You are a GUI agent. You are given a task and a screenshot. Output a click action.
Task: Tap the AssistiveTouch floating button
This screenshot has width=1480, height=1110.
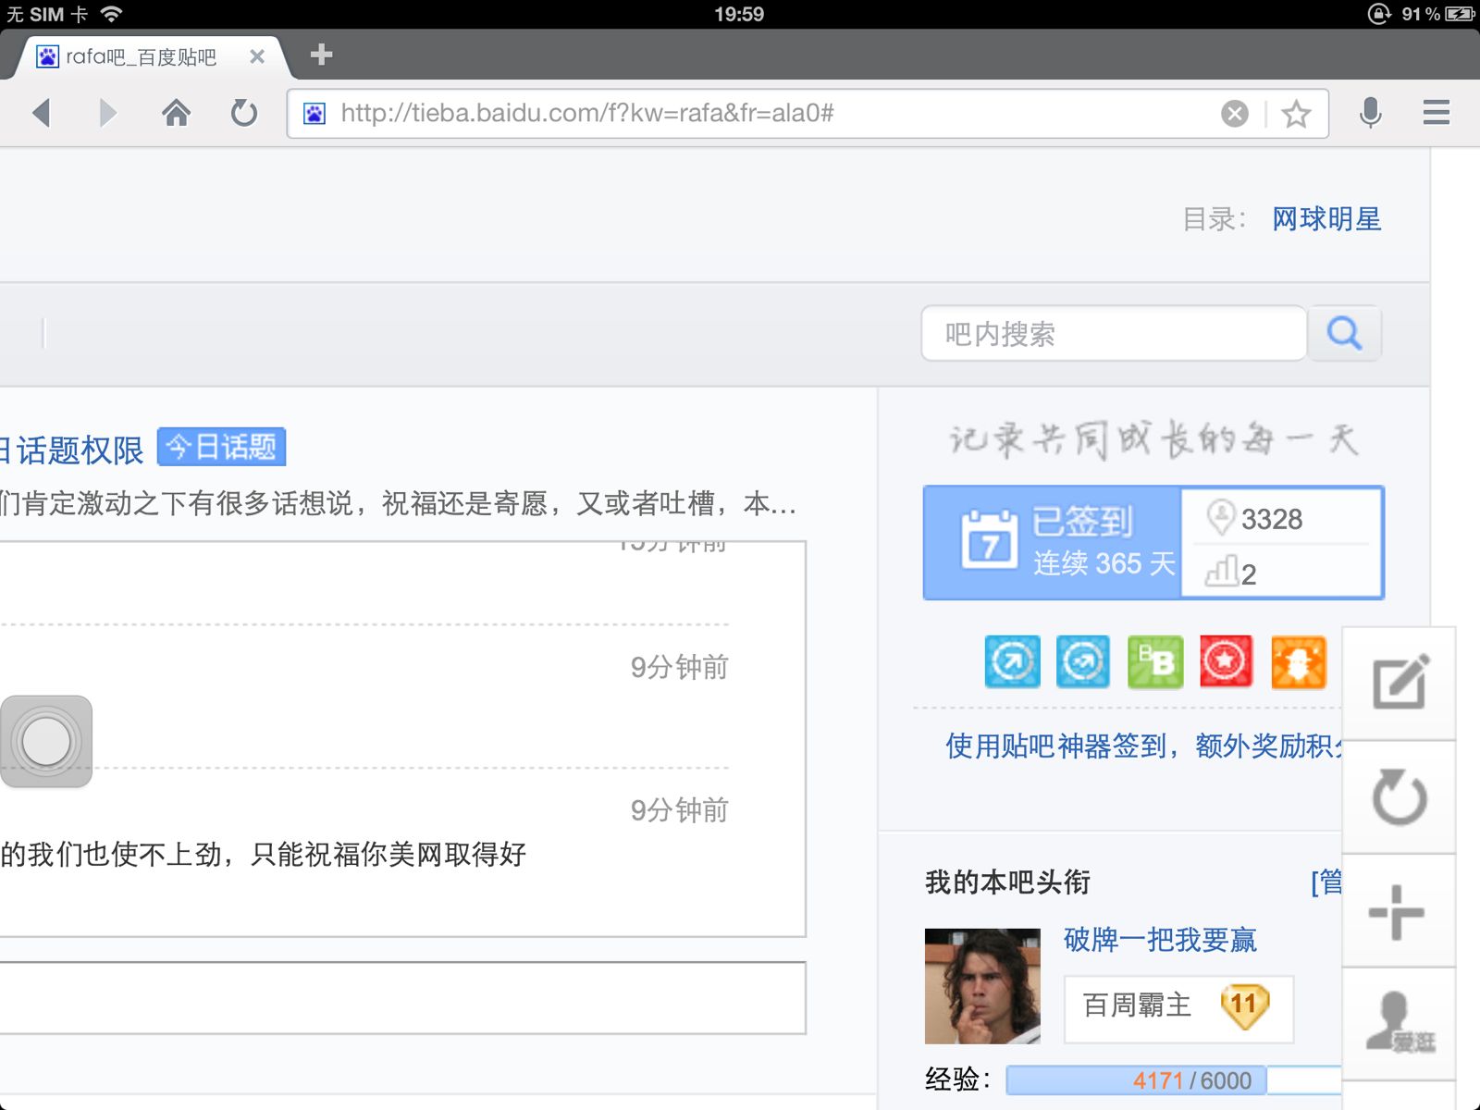coord(46,742)
